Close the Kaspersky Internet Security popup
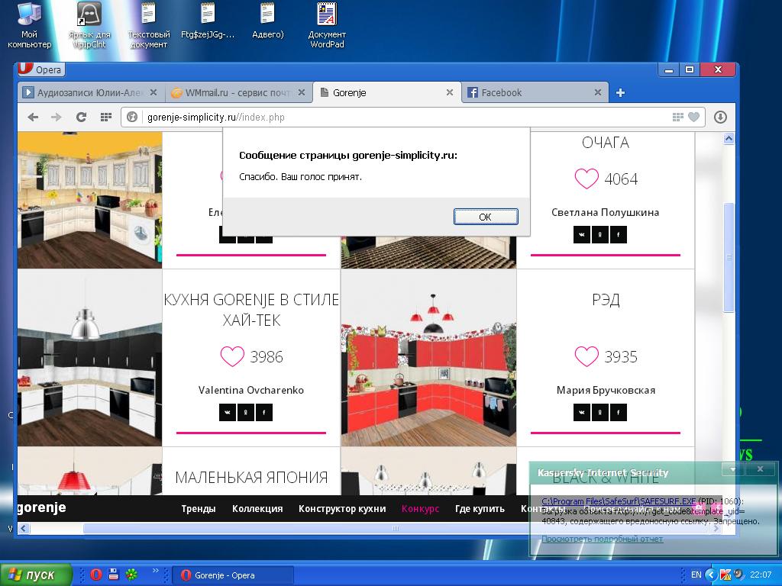Image resolution: width=782 pixels, height=586 pixels. point(760,469)
